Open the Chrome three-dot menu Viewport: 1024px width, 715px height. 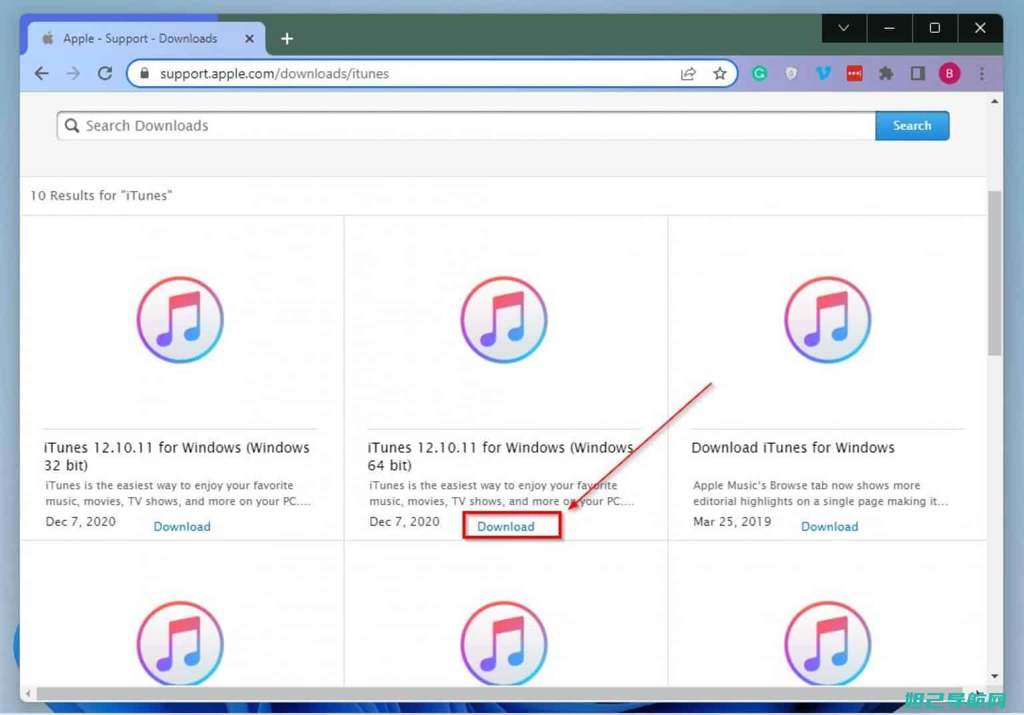[981, 73]
